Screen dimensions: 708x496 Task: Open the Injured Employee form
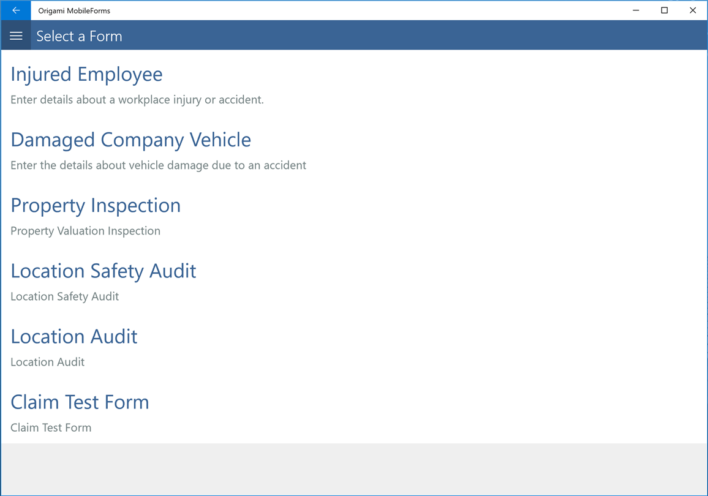tap(86, 74)
